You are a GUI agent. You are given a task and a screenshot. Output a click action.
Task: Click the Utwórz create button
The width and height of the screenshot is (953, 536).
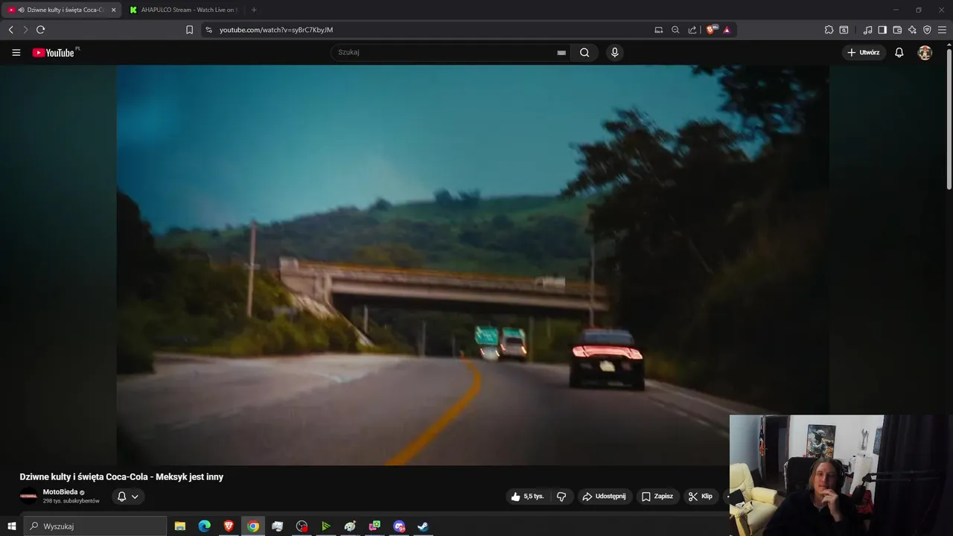pyautogui.click(x=864, y=53)
